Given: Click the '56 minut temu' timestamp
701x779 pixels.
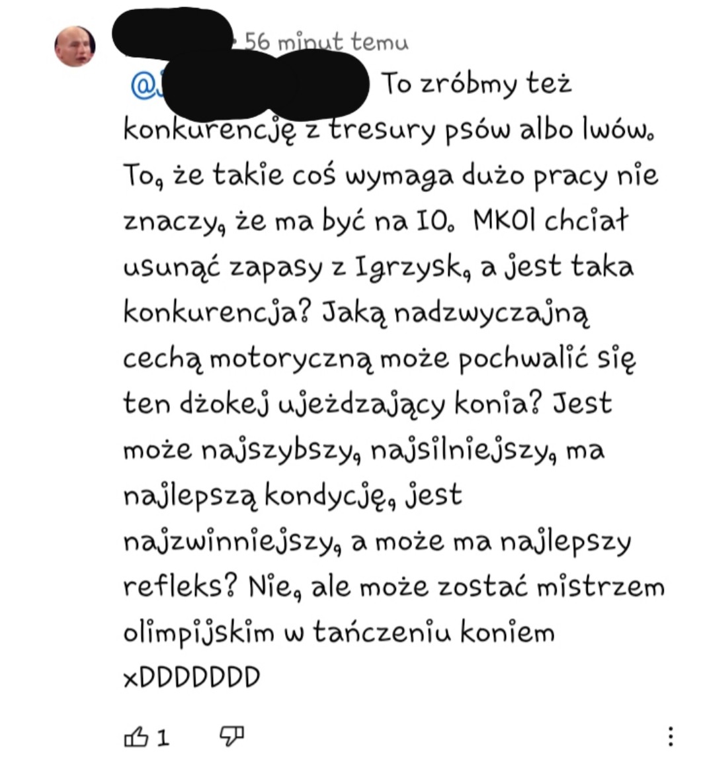Looking at the screenshot, I should pyautogui.click(x=327, y=42).
